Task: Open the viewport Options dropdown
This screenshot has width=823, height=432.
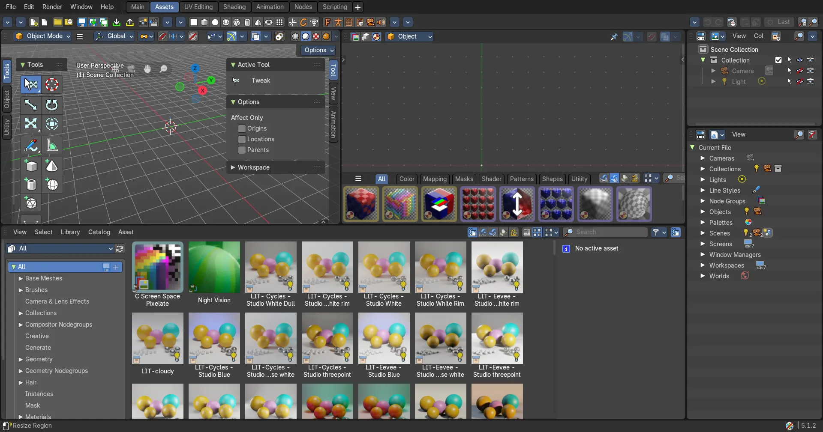Action: (x=318, y=50)
